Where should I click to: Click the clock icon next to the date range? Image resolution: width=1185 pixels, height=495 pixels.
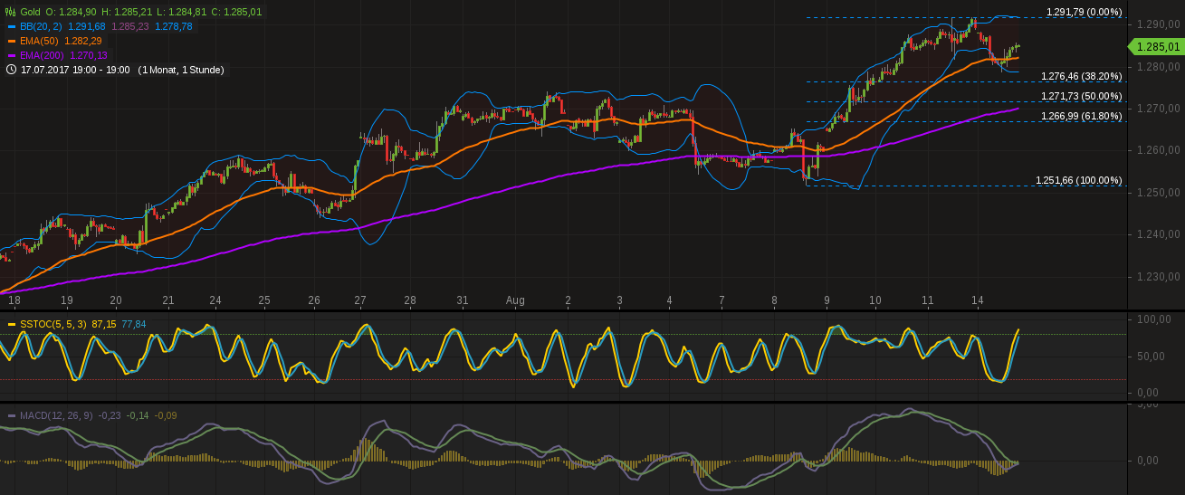(x=10, y=70)
